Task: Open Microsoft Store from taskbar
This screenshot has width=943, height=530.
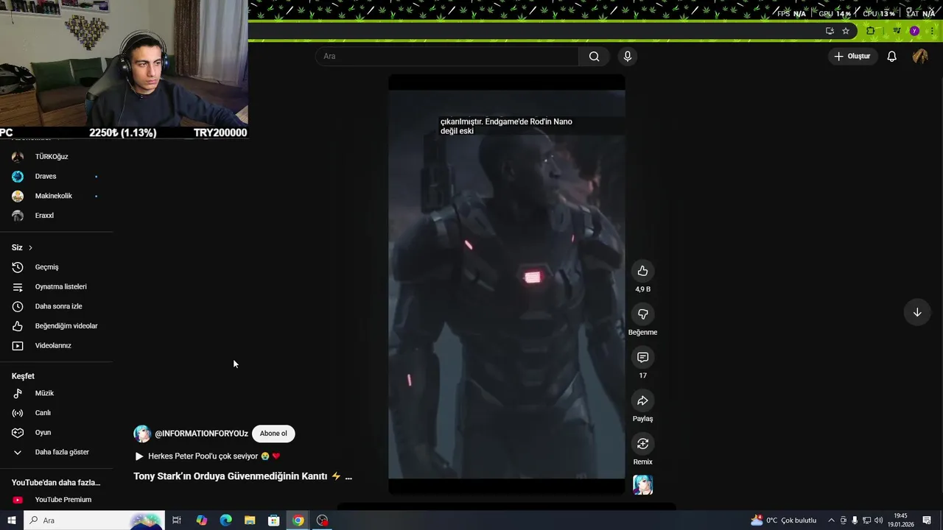Action: [x=274, y=520]
